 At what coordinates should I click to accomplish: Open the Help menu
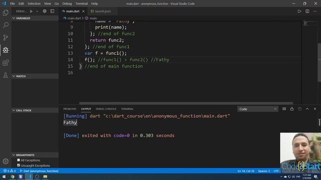click(95, 3)
